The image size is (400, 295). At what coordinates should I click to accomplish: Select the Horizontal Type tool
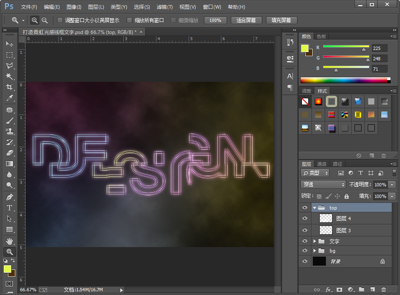point(9,207)
